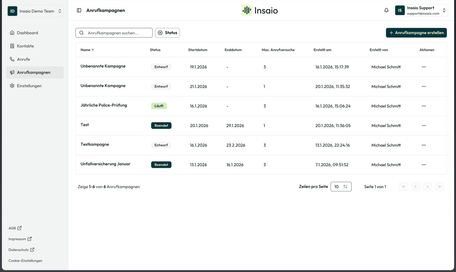Open actions for Jährliche Police-Prüfung
Viewport: 456px width, 272px height.
click(x=424, y=106)
